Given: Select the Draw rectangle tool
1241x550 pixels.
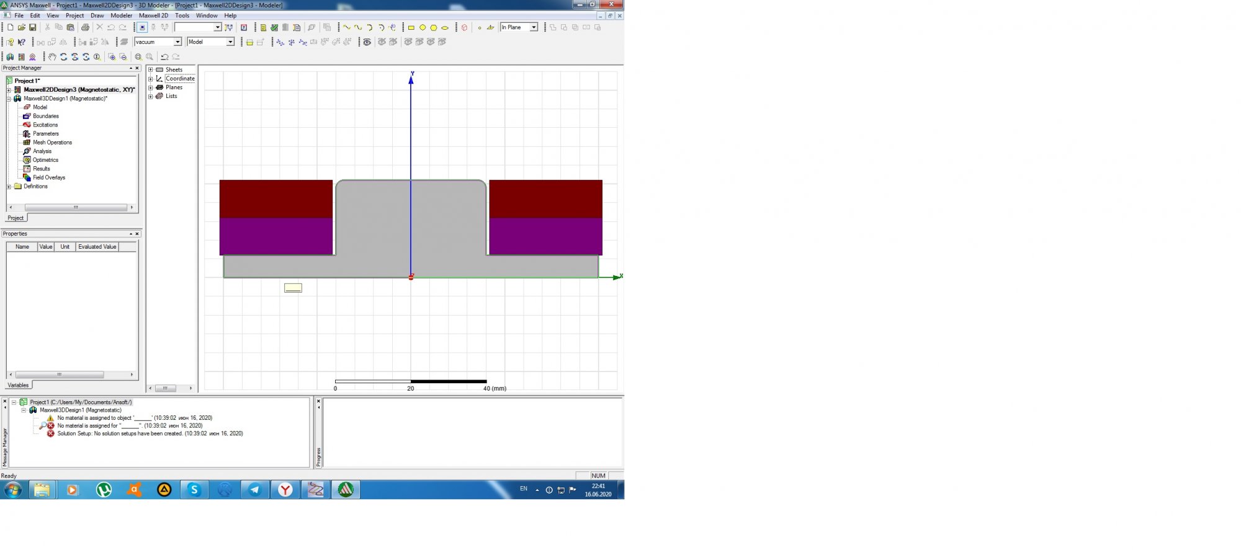Looking at the screenshot, I should point(411,27).
